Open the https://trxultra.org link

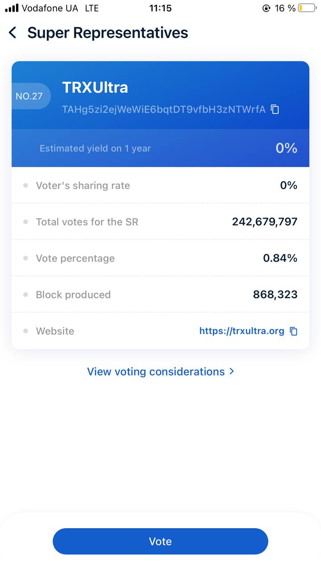coord(242,331)
